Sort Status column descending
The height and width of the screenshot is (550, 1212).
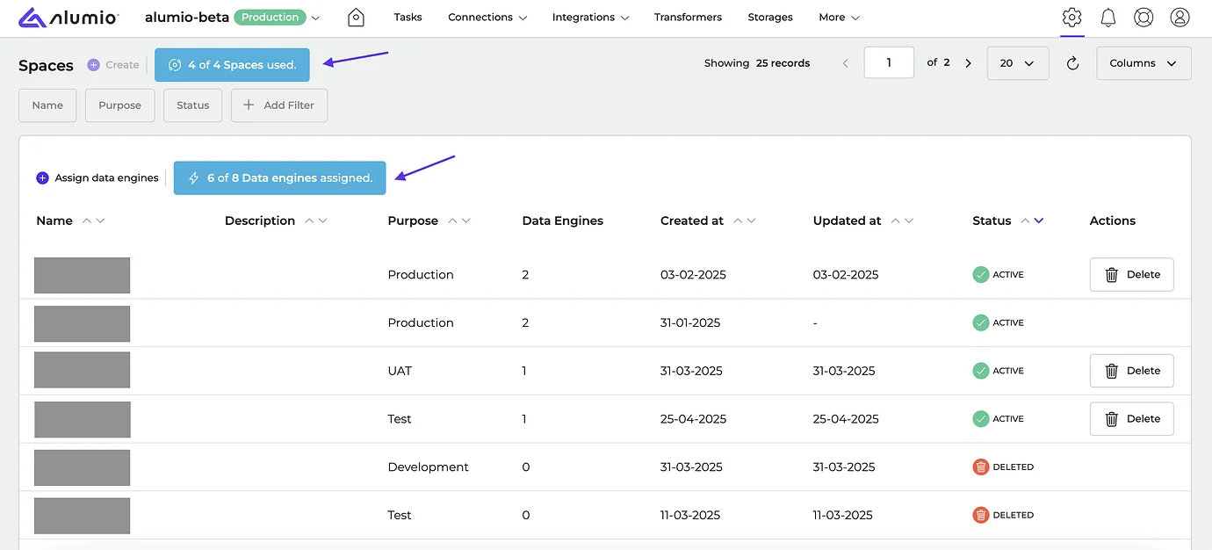point(1039,221)
